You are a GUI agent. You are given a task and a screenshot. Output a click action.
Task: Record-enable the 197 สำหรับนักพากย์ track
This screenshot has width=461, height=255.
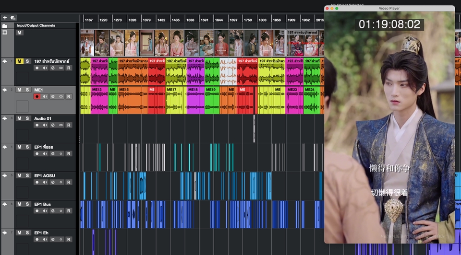(37, 68)
